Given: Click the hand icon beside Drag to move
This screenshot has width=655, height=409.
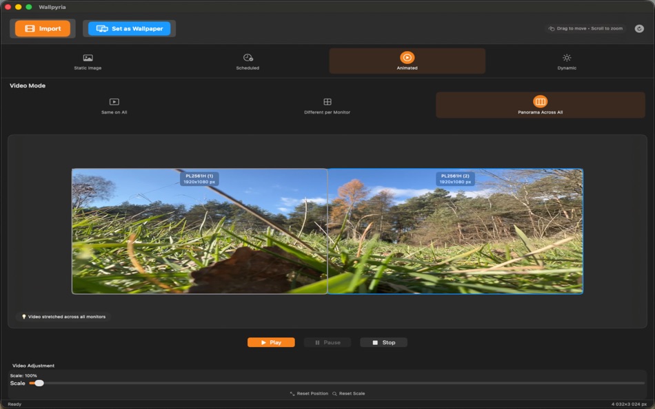Looking at the screenshot, I should pos(552,28).
